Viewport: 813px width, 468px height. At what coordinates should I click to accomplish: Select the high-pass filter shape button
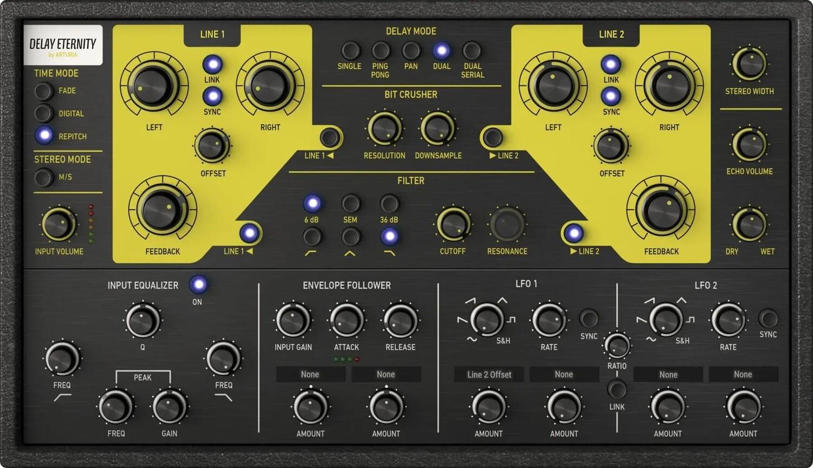[x=312, y=237]
